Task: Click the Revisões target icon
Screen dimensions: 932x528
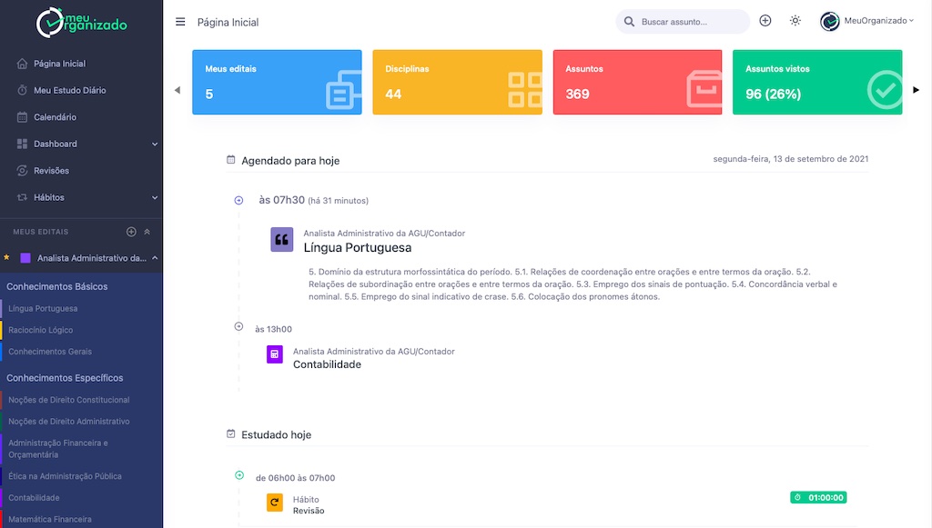Action: tap(22, 170)
